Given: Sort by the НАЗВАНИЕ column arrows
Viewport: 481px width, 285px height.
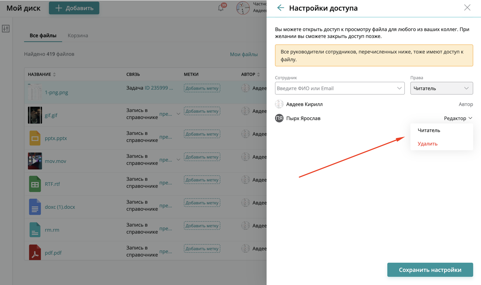Looking at the screenshot, I should click(54, 75).
